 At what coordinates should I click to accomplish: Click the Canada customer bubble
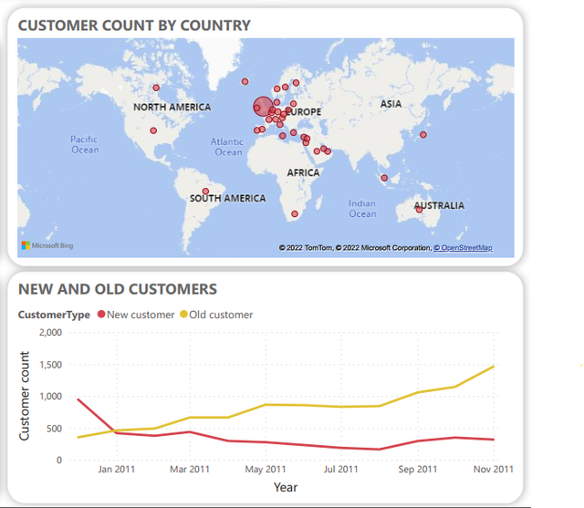(156, 88)
